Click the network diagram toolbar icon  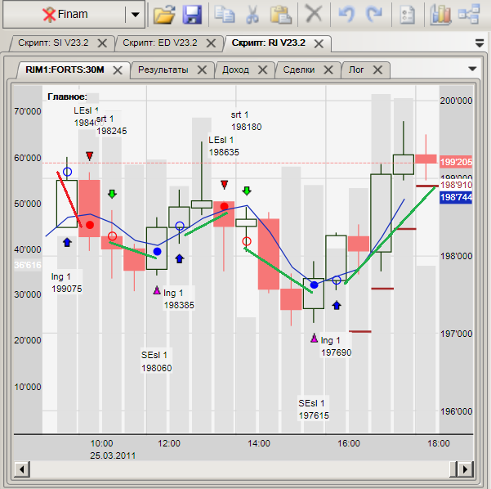[x=469, y=14]
